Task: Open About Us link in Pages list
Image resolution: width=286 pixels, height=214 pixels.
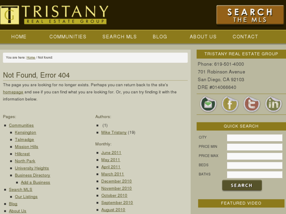Action: 18,211
